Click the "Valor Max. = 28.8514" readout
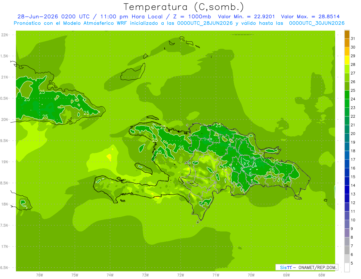The height and width of the screenshot is (279, 361). point(310,17)
